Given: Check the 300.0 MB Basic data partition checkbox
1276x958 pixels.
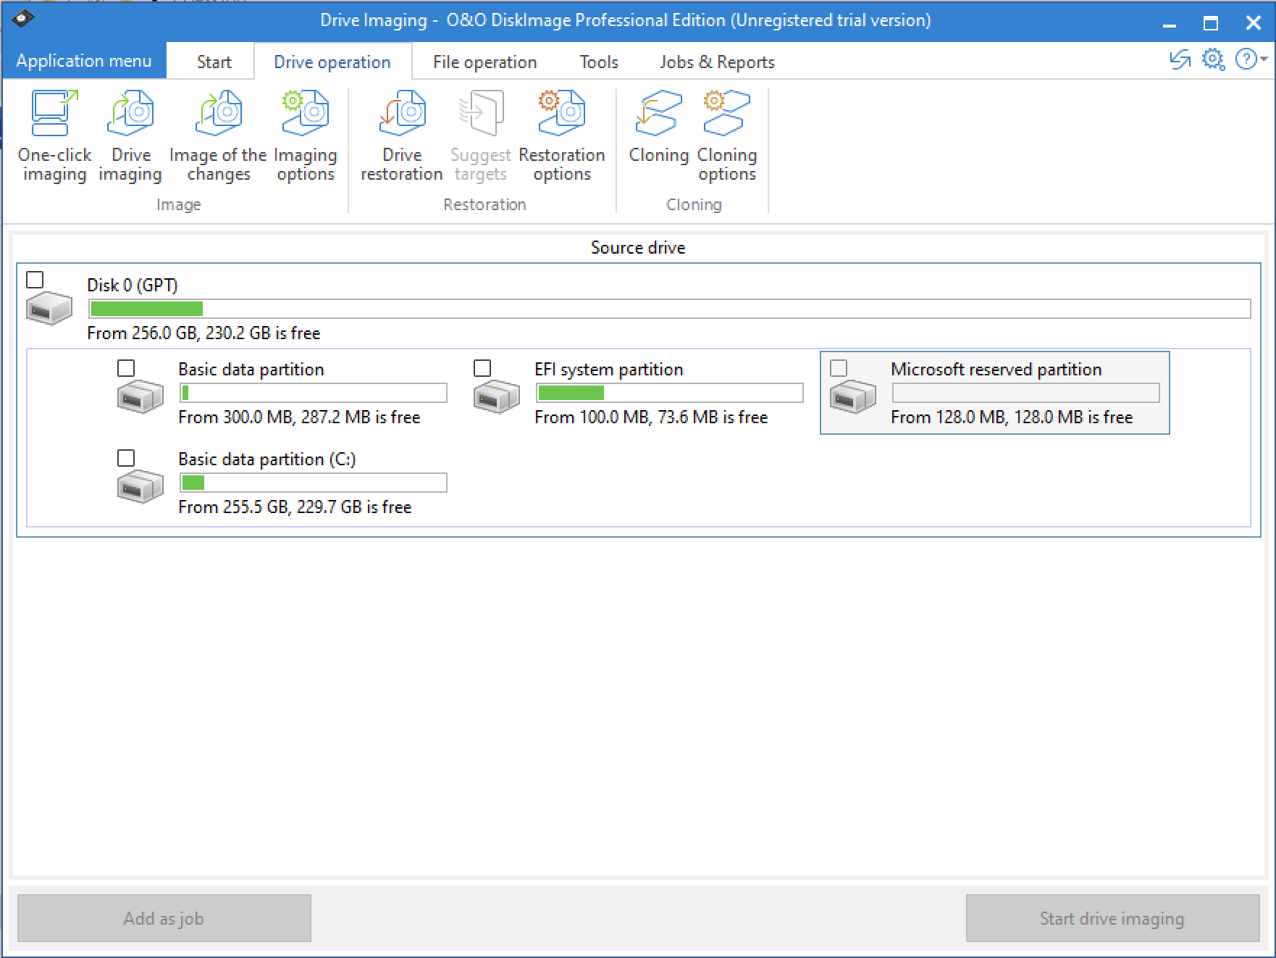Looking at the screenshot, I should coord(126,368).
